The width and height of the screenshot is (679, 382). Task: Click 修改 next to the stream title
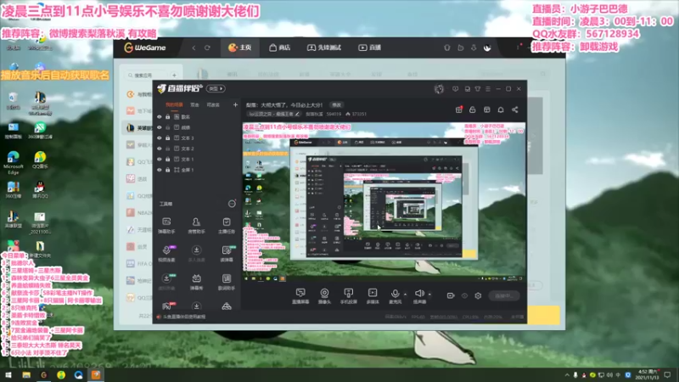[336, 104]
